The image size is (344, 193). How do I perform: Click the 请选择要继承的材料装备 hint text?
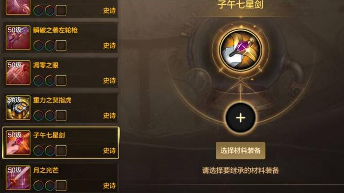pos(241,171)
